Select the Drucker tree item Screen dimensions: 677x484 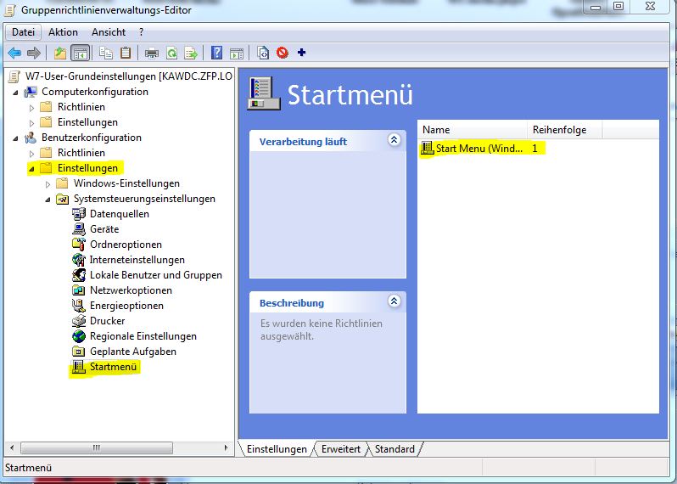[x=107, y=321]
